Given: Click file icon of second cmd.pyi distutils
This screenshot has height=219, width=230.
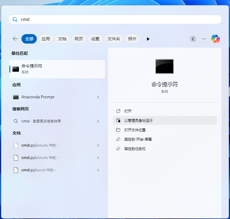Looking at the screenshot, I should [16, 158].
